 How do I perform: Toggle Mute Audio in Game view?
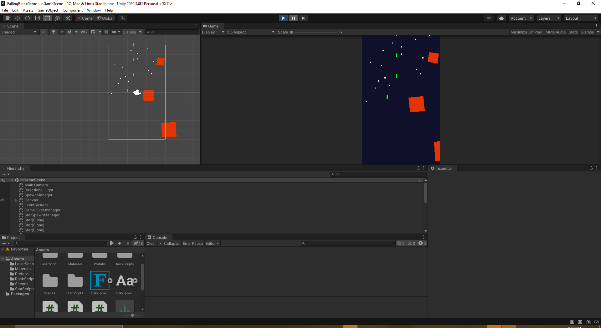[555, 32]
